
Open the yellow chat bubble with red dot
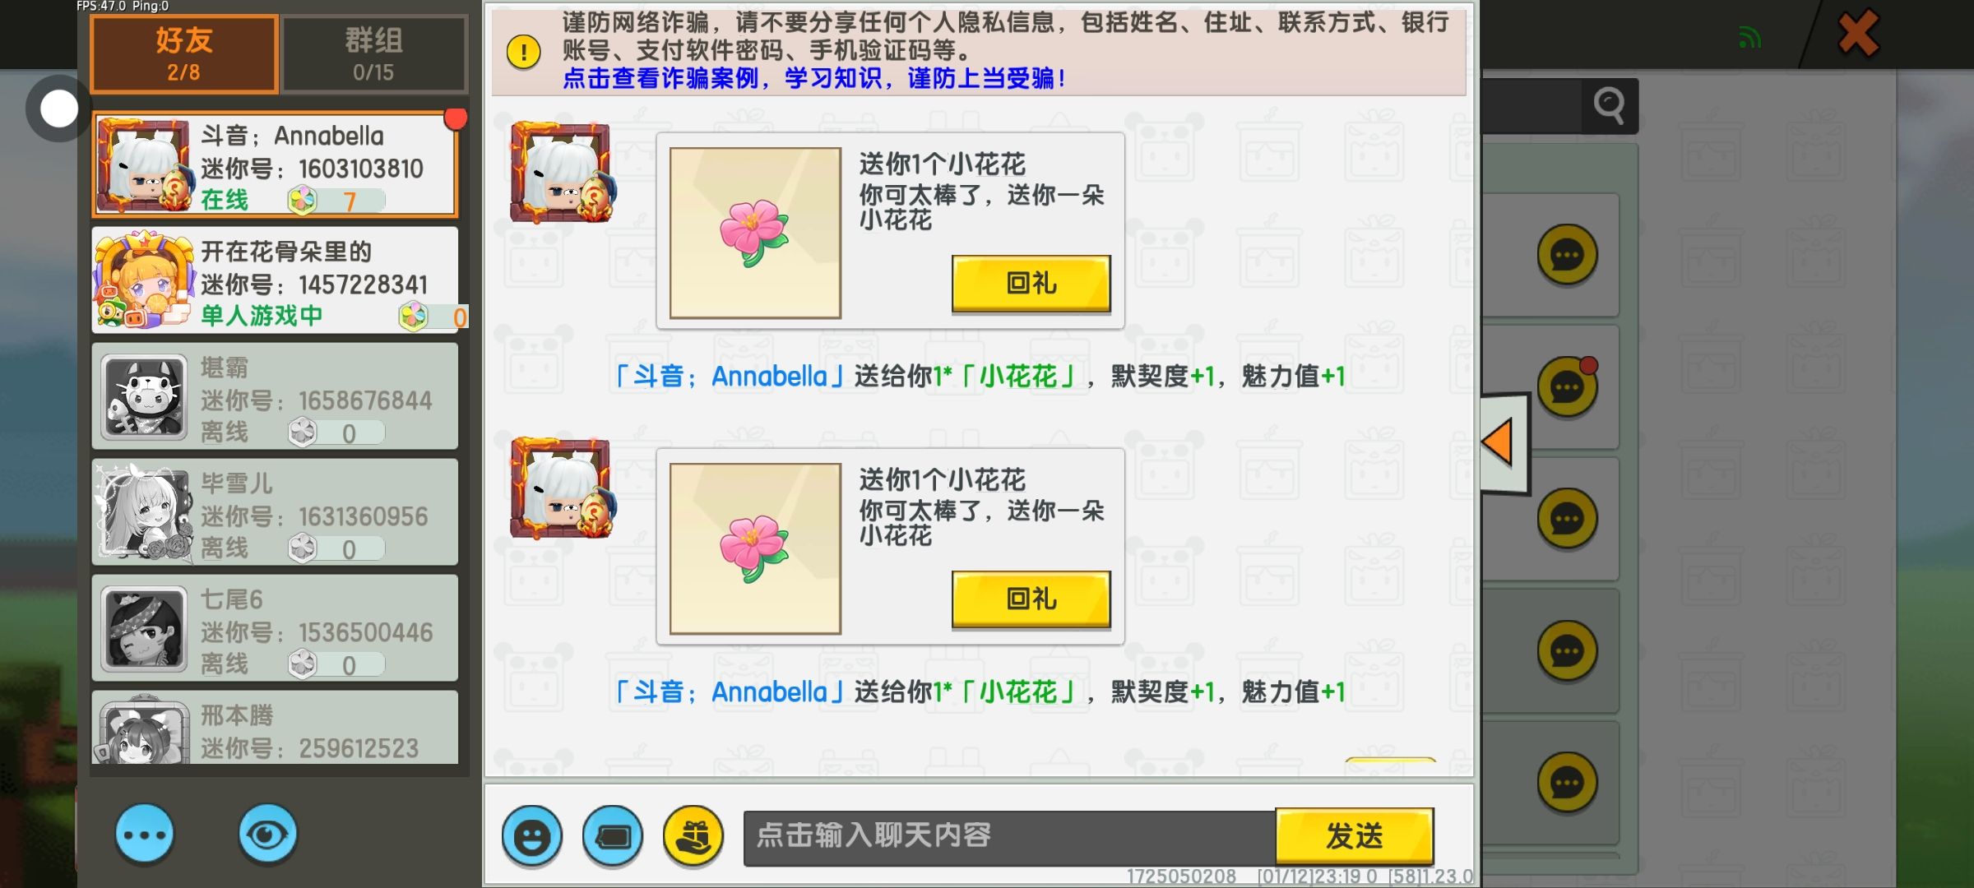pos(1568,386)
